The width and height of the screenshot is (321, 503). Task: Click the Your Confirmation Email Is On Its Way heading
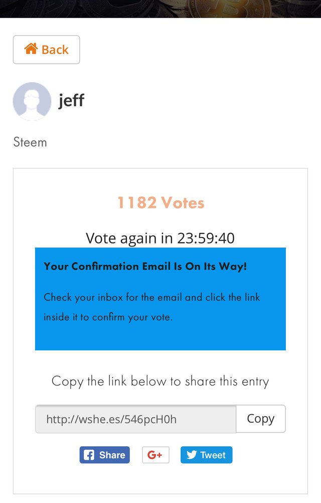[x=145, y=267]
